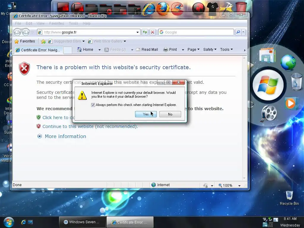Click the Google search box
This screenshot has height=228, width=304.
pos(196,32)
